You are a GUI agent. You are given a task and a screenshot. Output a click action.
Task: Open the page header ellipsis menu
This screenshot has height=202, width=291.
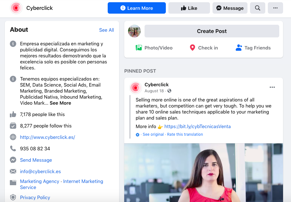pos(275,8)
